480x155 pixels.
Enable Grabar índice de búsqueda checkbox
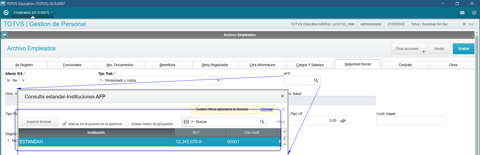(127, 124)
